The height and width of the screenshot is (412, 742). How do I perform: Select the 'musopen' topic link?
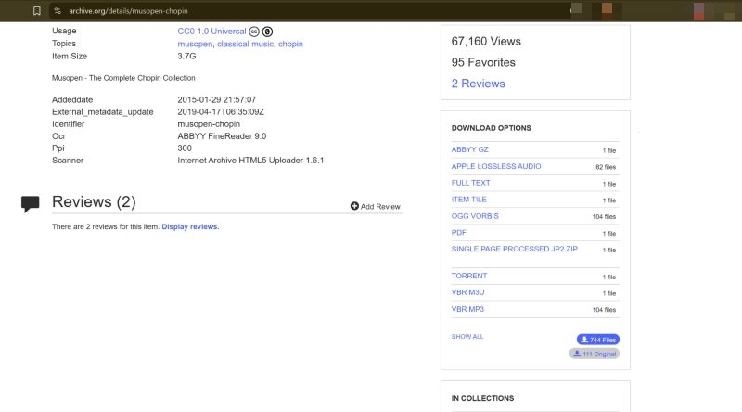[x=195, y=44]
